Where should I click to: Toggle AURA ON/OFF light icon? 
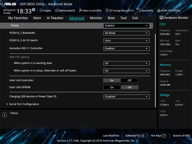coord(159,10)
